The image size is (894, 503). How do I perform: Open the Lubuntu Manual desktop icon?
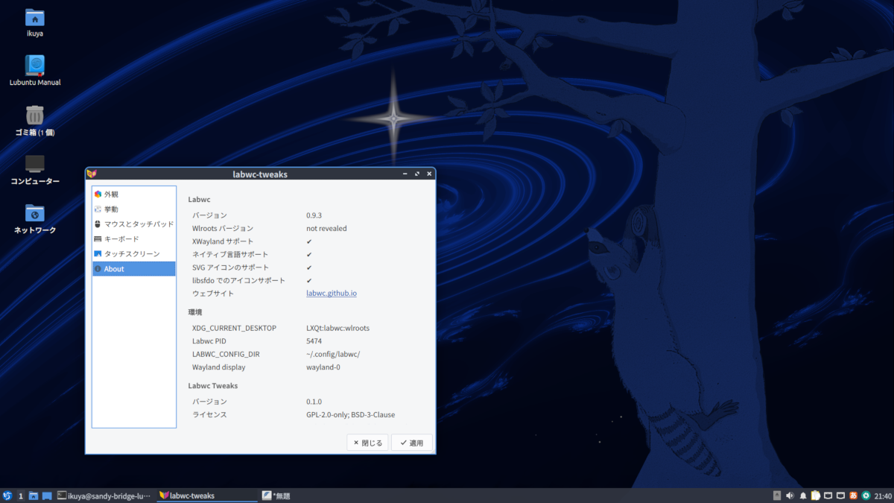35,71
